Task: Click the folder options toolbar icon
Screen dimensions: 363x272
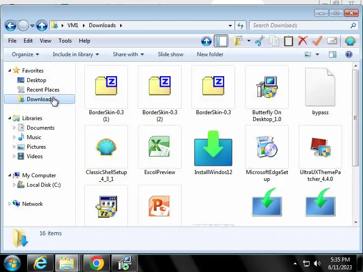Action: pos(238,41)
